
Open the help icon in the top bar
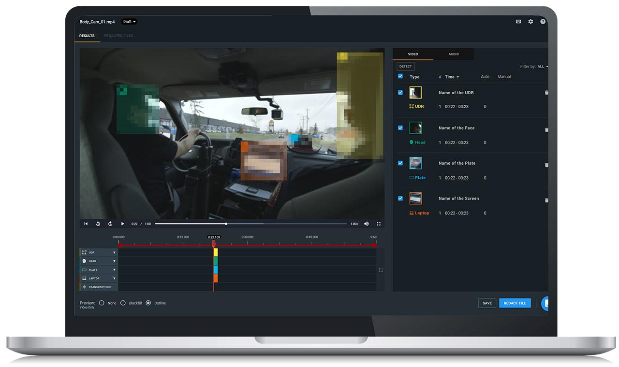[x=543, y=22]
